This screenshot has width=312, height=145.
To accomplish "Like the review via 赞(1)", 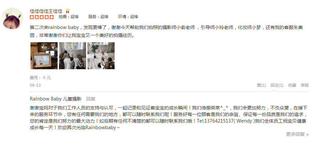I will (x=261, y=85).
